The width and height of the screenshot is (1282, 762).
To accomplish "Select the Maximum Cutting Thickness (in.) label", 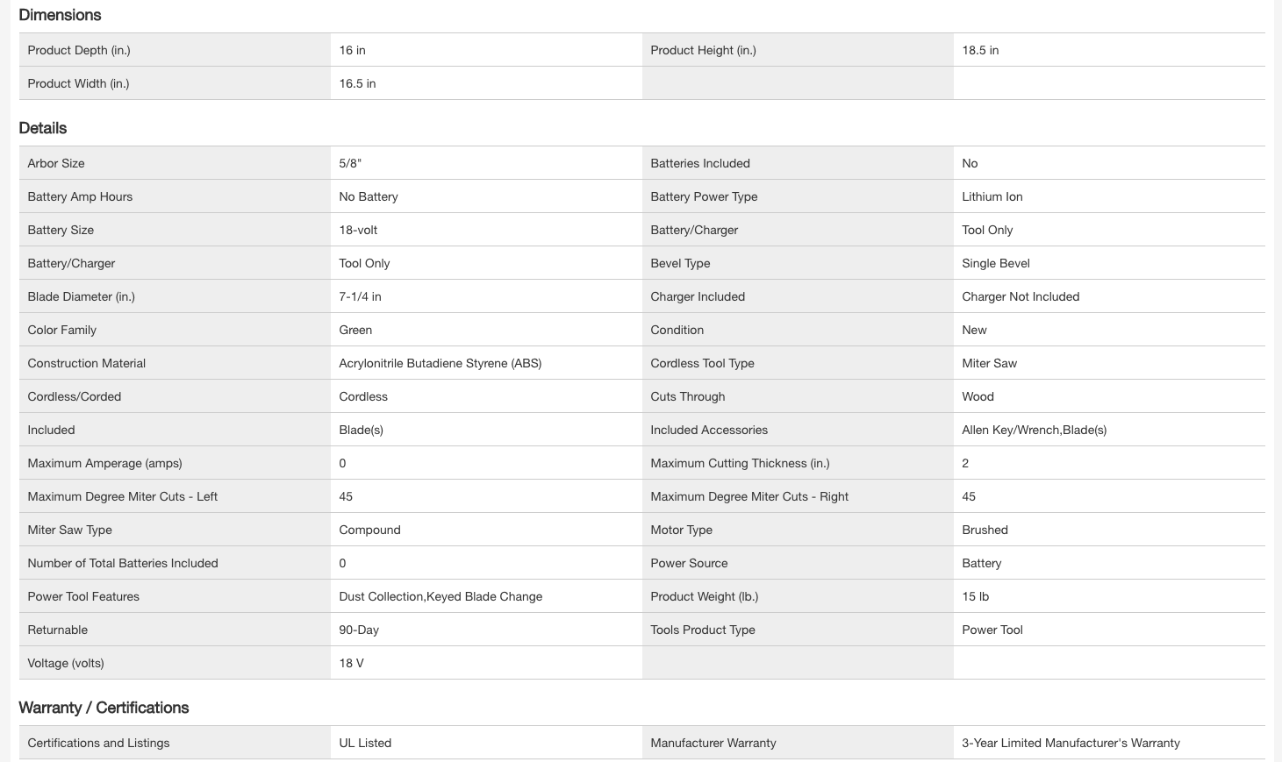I will click(x=740, y=463).
